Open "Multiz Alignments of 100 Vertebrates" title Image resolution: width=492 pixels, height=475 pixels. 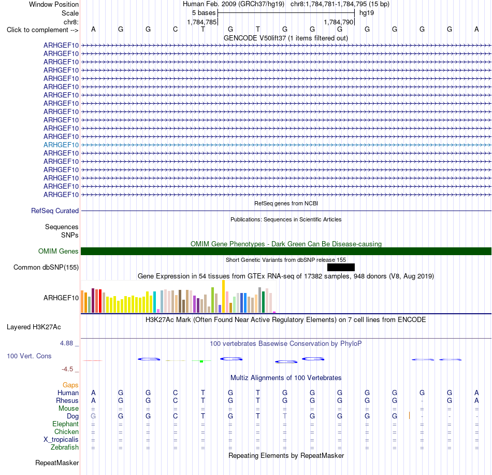coord(286,378)
